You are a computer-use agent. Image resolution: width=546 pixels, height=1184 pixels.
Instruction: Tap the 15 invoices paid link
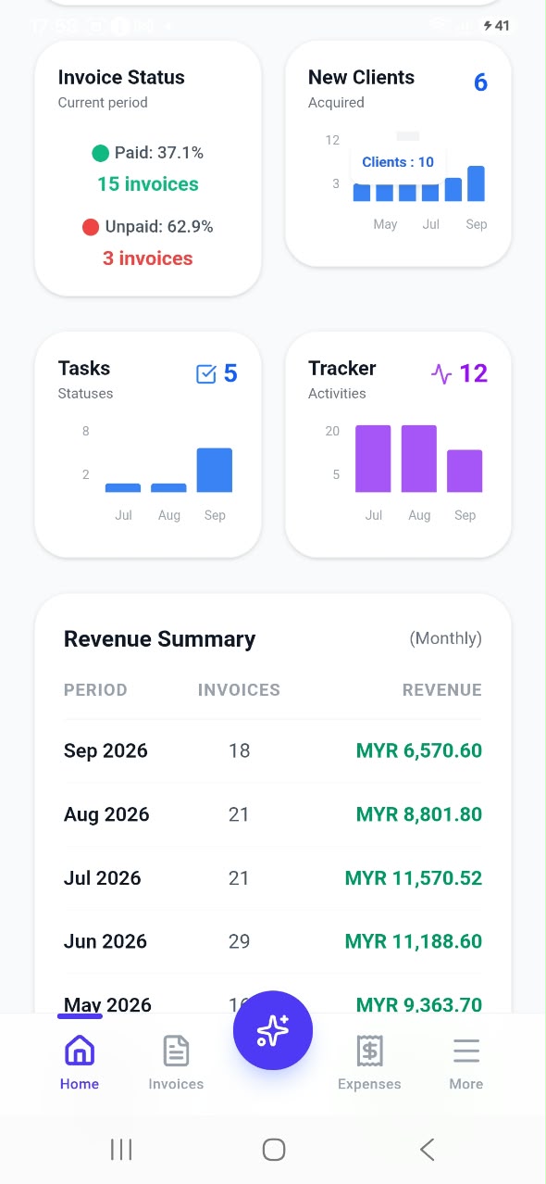point(148,184)
